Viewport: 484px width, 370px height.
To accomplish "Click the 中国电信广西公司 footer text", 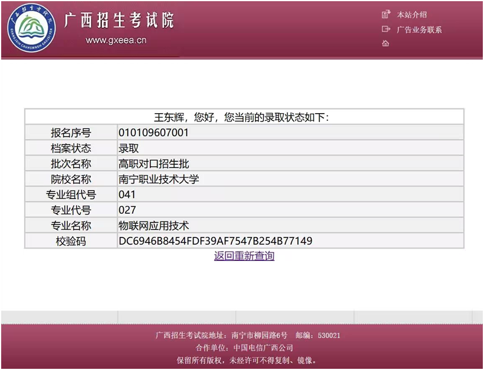I will click(x=263, y=348).
